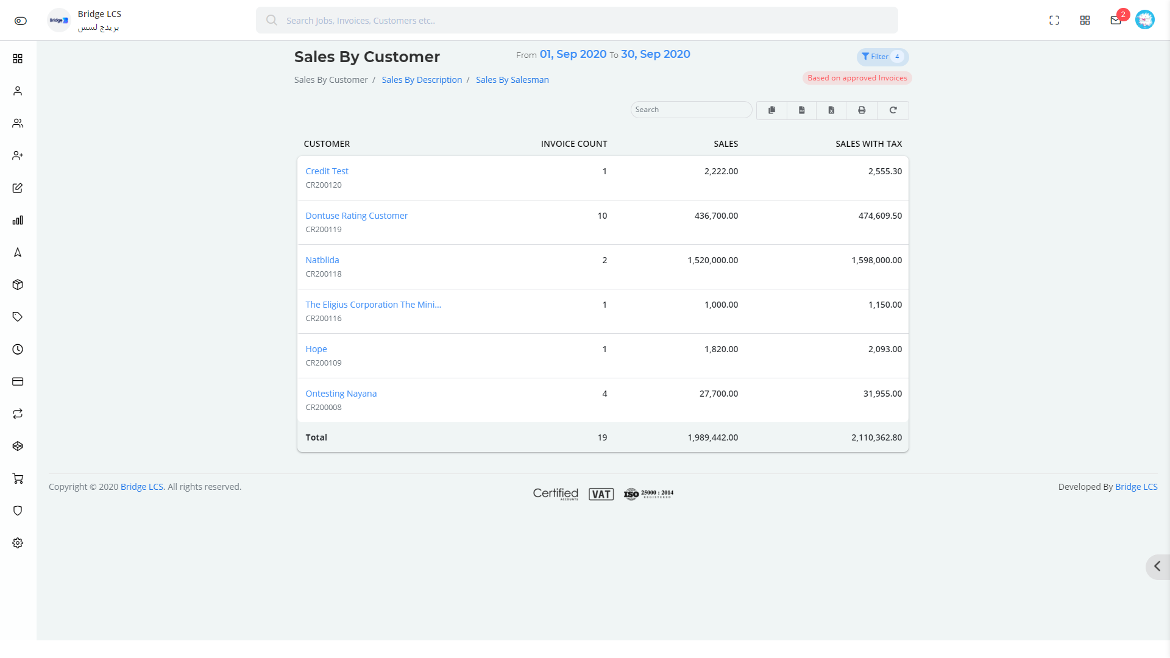
Task: Open Dontuse Rating Customer link
Action: coord(356,216)
